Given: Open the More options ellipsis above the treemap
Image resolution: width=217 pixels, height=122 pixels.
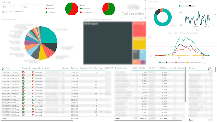Looking at the screenshot, I should click(x=144, y=19).
